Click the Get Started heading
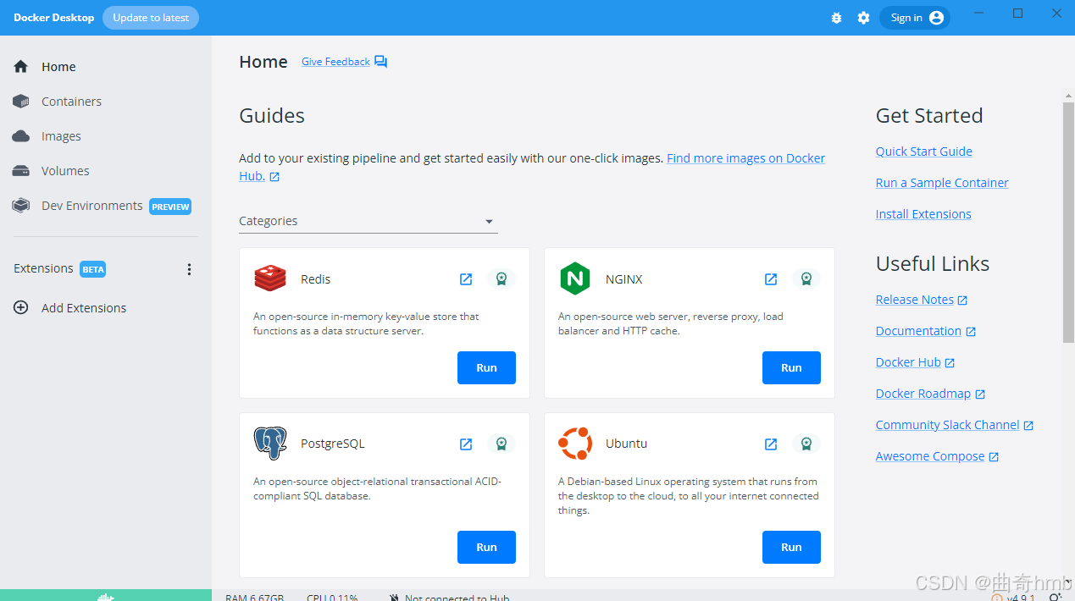 coord(929,116)
